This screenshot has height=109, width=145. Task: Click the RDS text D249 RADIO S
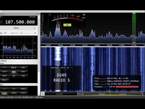[x=62, y=78]
